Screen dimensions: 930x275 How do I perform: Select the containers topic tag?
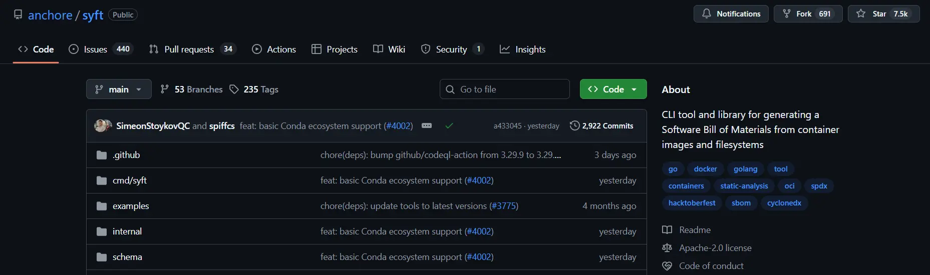click(686, 186)
